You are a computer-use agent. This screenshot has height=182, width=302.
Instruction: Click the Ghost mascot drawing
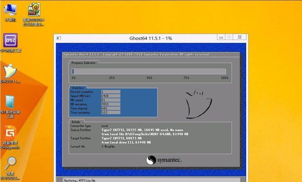[x=198, y=104]
